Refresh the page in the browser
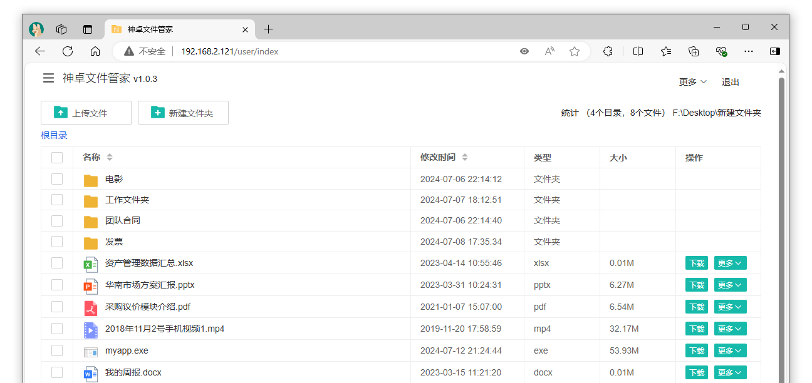The width and height of the screenshot is (812, 383). (x=68, y=51)
